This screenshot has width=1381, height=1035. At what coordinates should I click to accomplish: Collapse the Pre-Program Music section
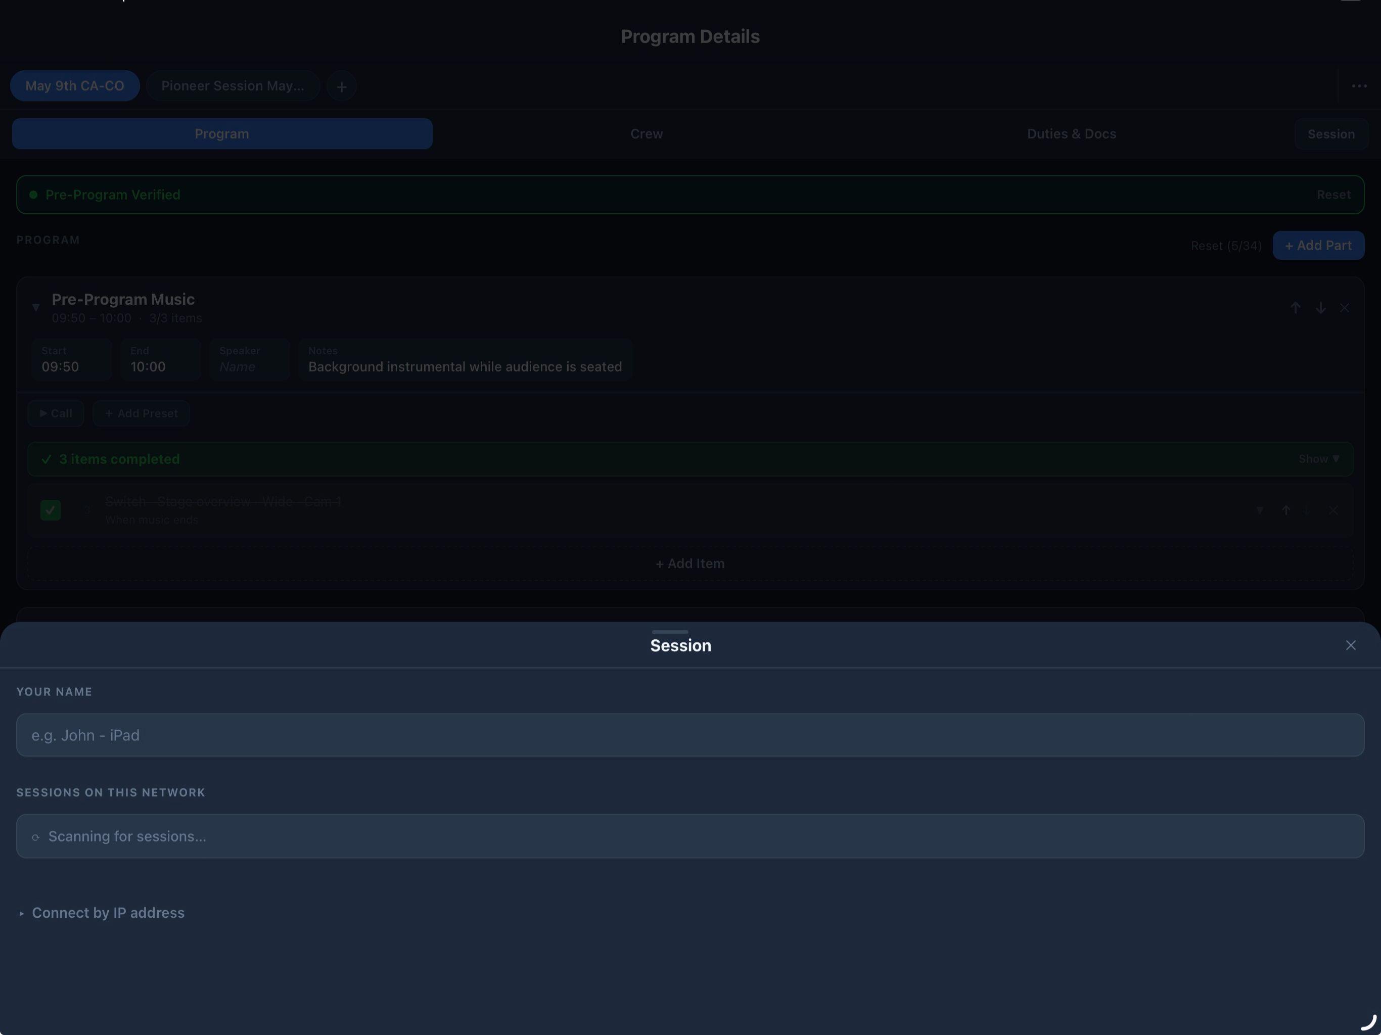pos(35,307)
